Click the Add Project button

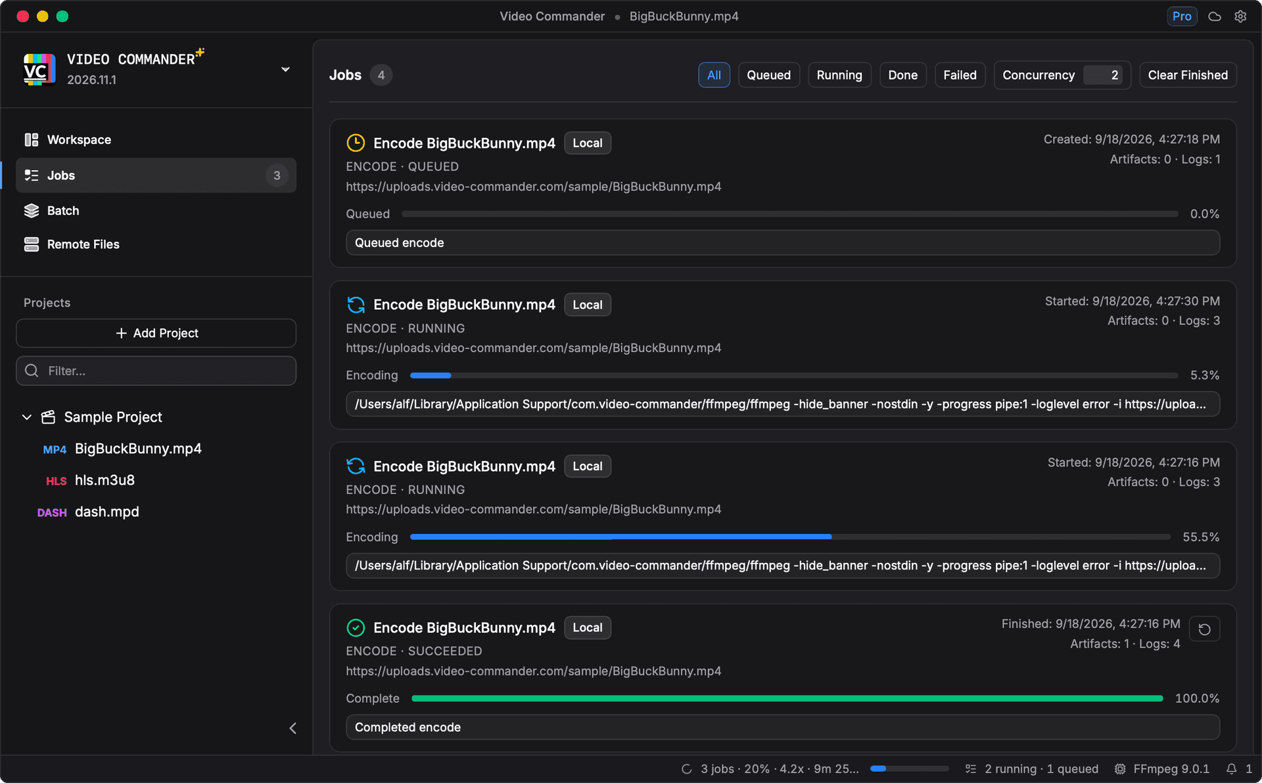coord(156,333)
